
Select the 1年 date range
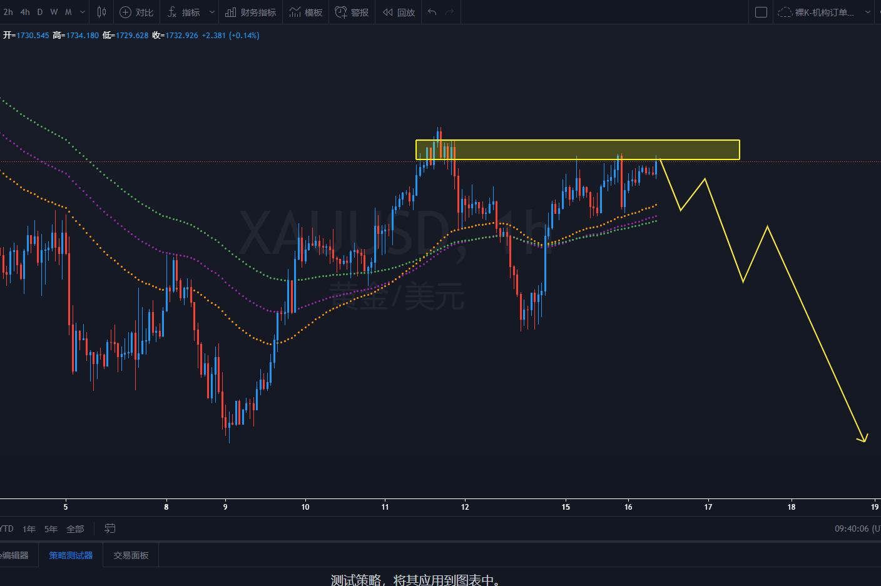point(29,528)
